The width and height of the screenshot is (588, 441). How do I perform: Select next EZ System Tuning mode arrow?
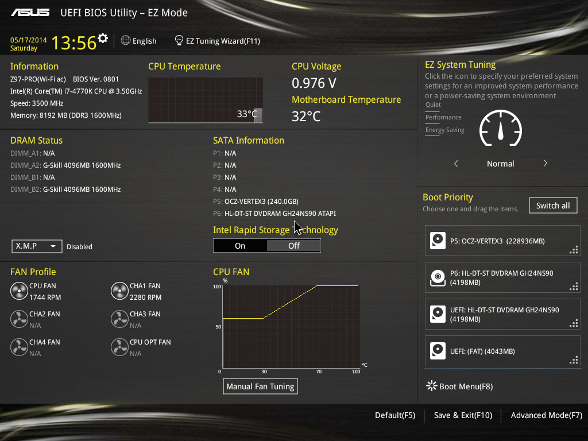pyautogui.click(x=546, y=164)
